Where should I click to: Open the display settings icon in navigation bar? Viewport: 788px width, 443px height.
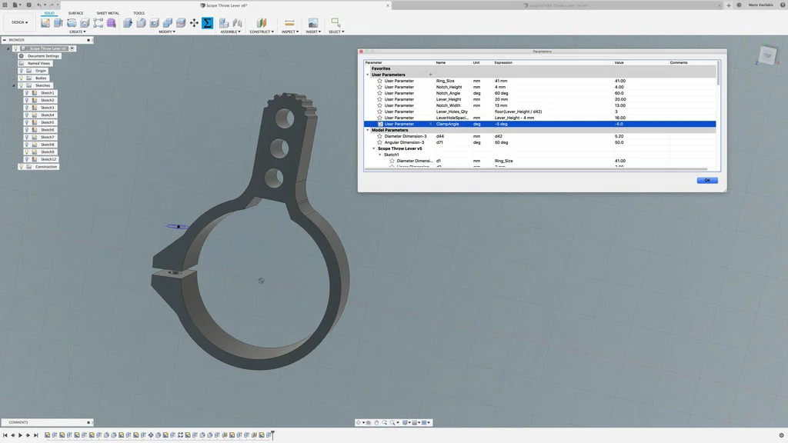405,422
